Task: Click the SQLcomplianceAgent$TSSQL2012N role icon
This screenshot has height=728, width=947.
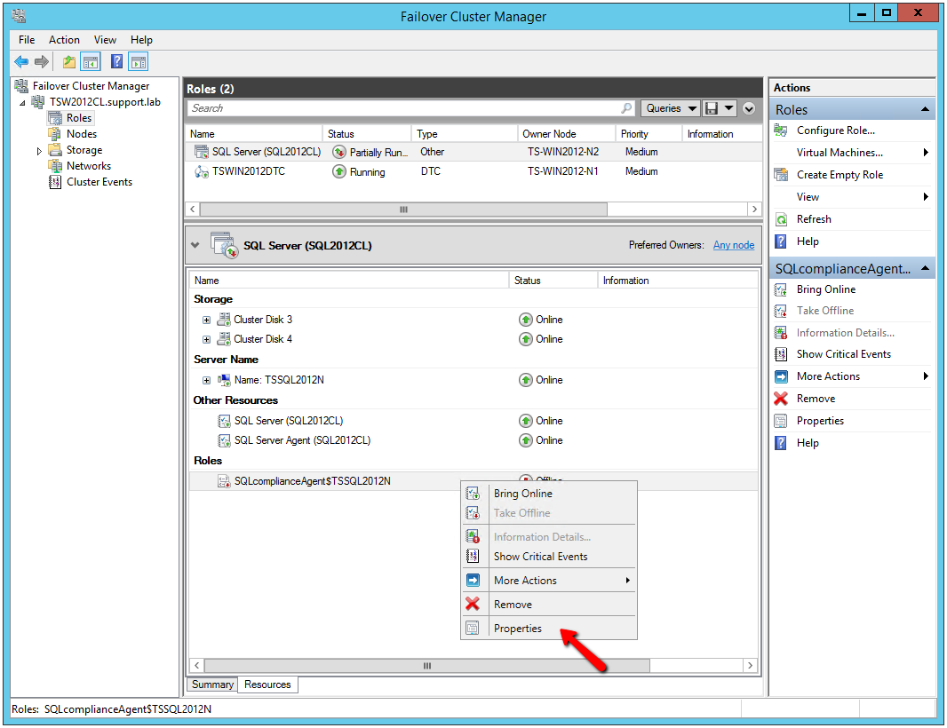Action: click(224, 481)
